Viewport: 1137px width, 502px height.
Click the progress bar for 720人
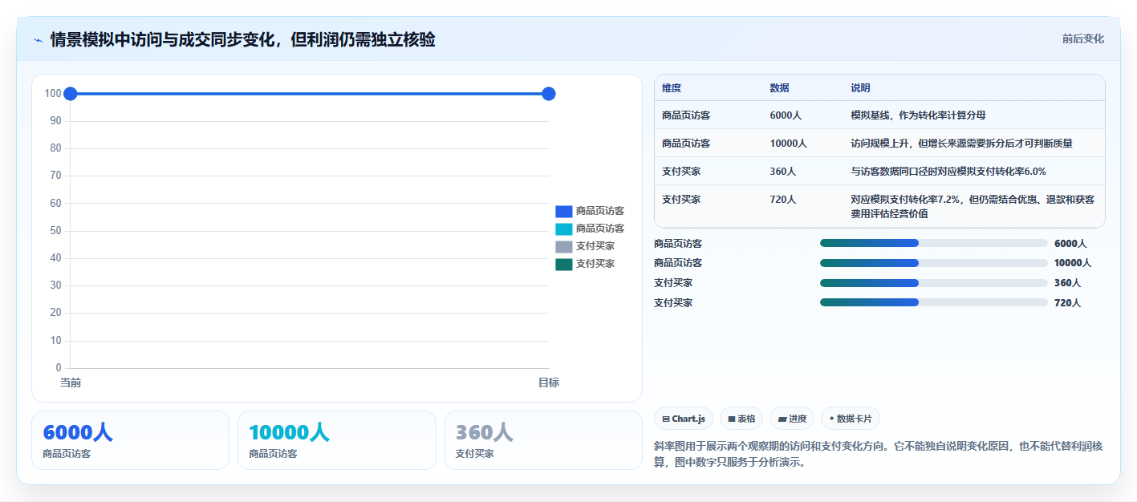tap(934, 302)
